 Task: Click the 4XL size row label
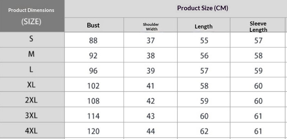pyautogui.click(x=31, y=131)
